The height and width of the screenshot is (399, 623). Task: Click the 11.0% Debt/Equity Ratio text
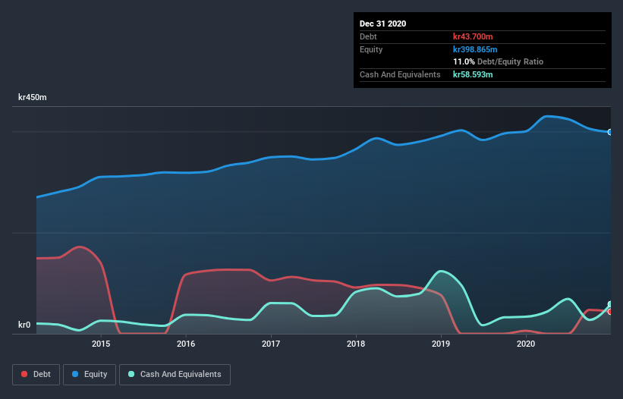coord(499,61)
